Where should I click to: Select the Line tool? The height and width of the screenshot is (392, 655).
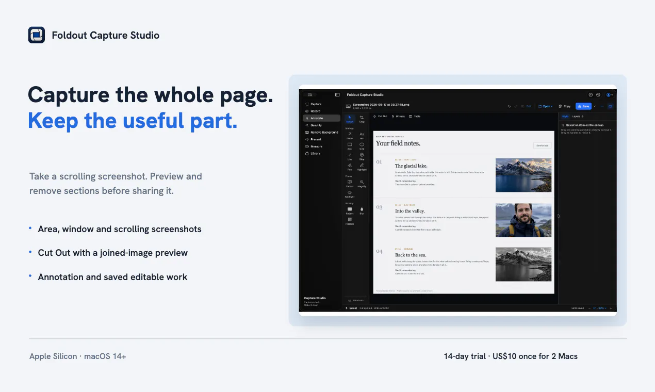(350, 156)
